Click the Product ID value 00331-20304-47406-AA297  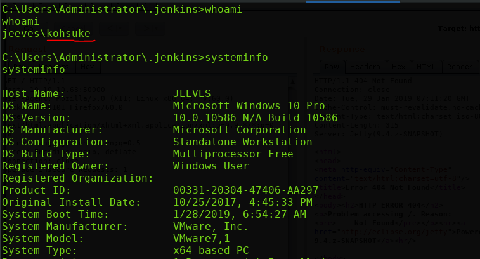pyautogui.click(x=246, y=190)
